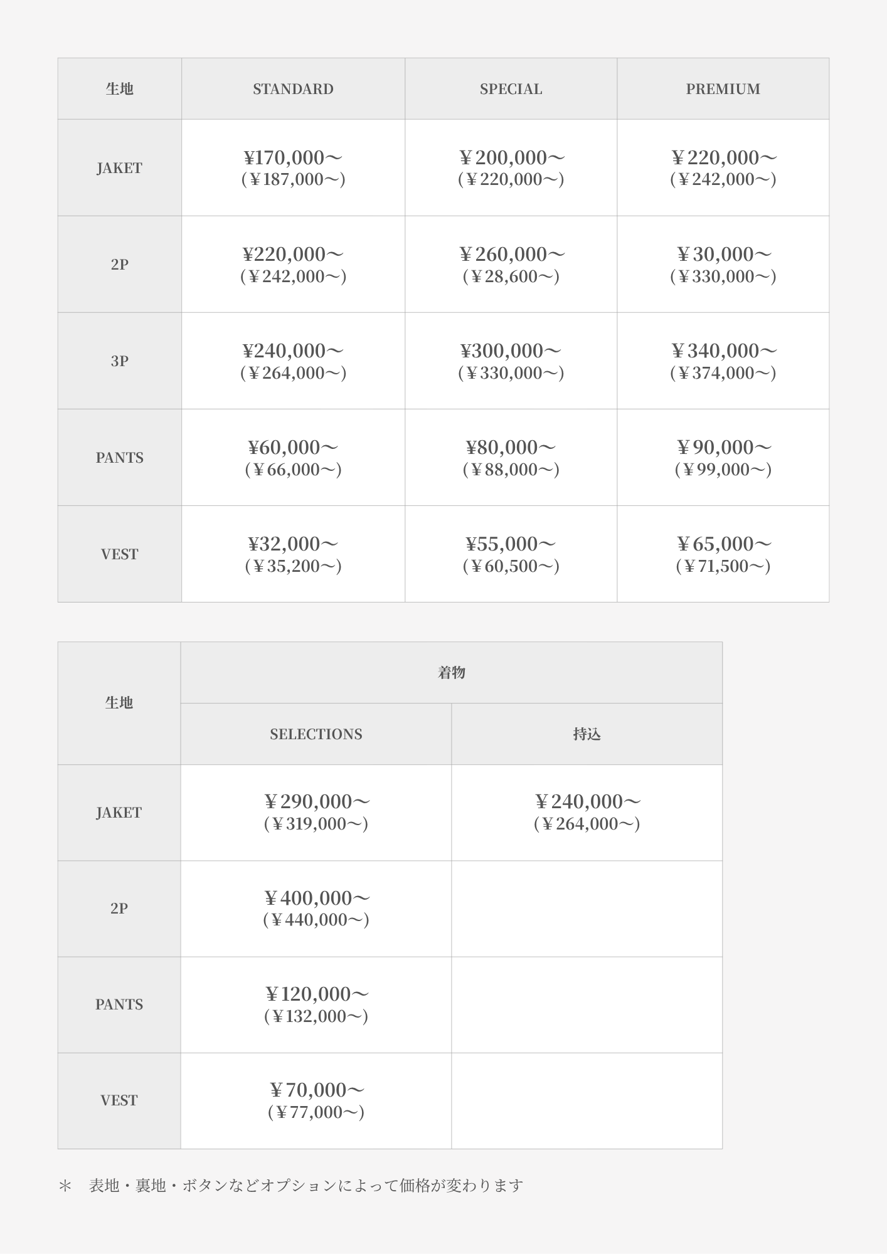Click the SELECTIONS column header
Screen dimensions: 887x1254
point(316,734)
